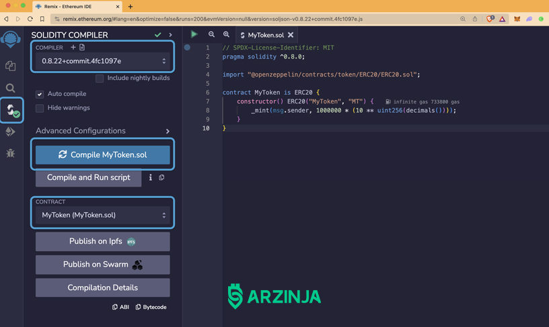Add a custom compiler with plus icon
The image size is (549, 327).
click(x=73, y=47)
